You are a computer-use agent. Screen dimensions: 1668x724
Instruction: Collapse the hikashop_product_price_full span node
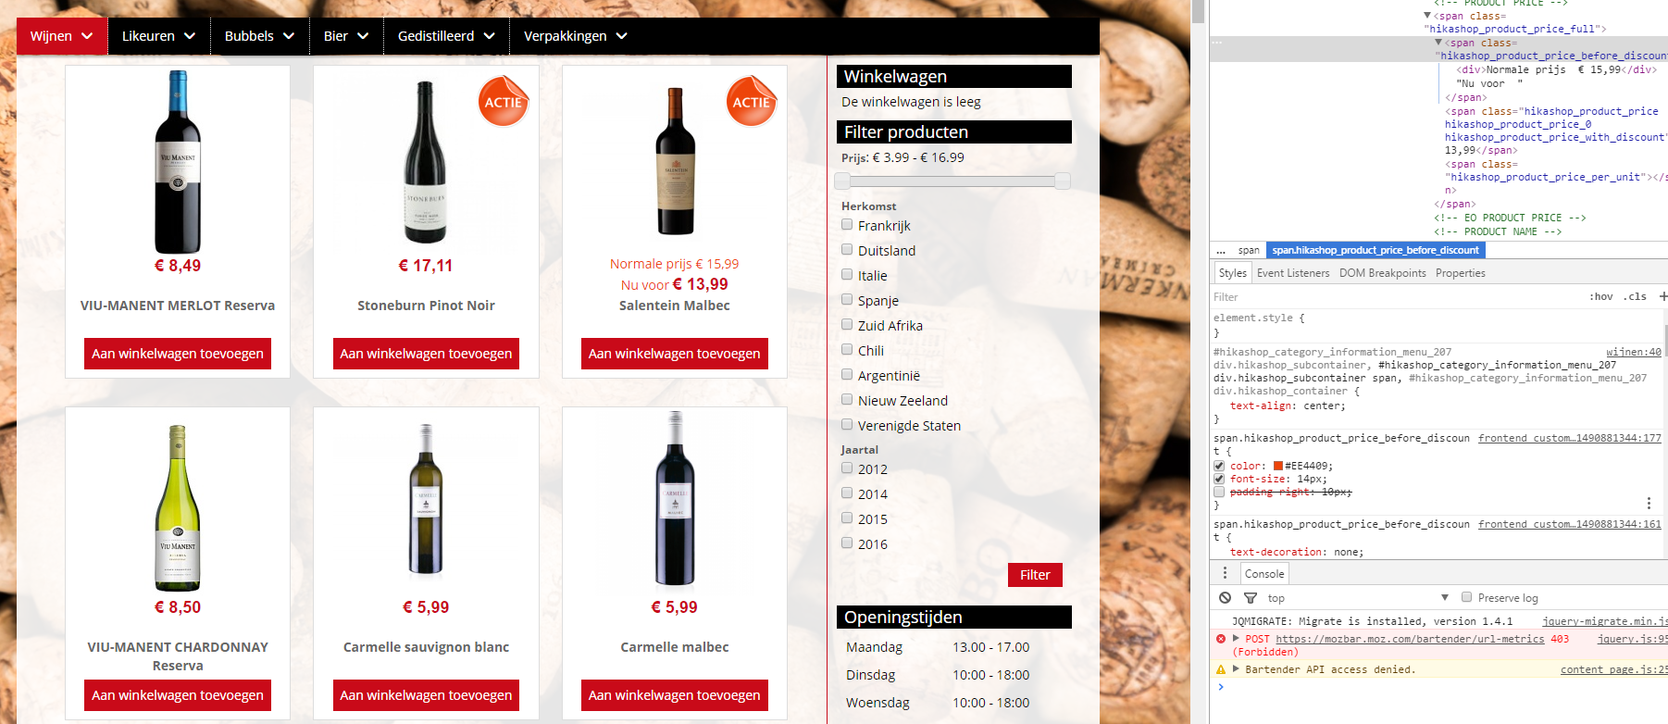[1427, 16]
